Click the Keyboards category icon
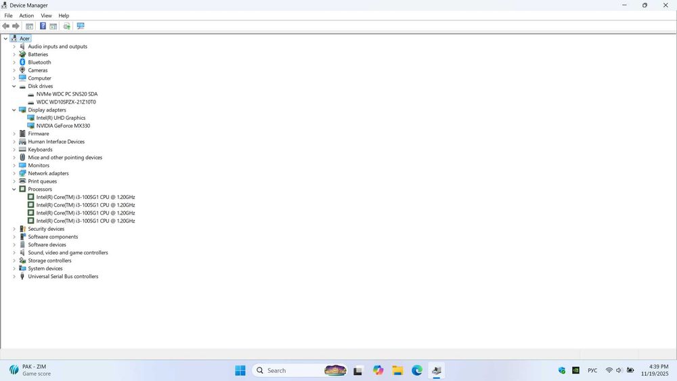Image resolution: width=677 pixels, height=381 pixels. pyautogui.click(x=22, y=150)
